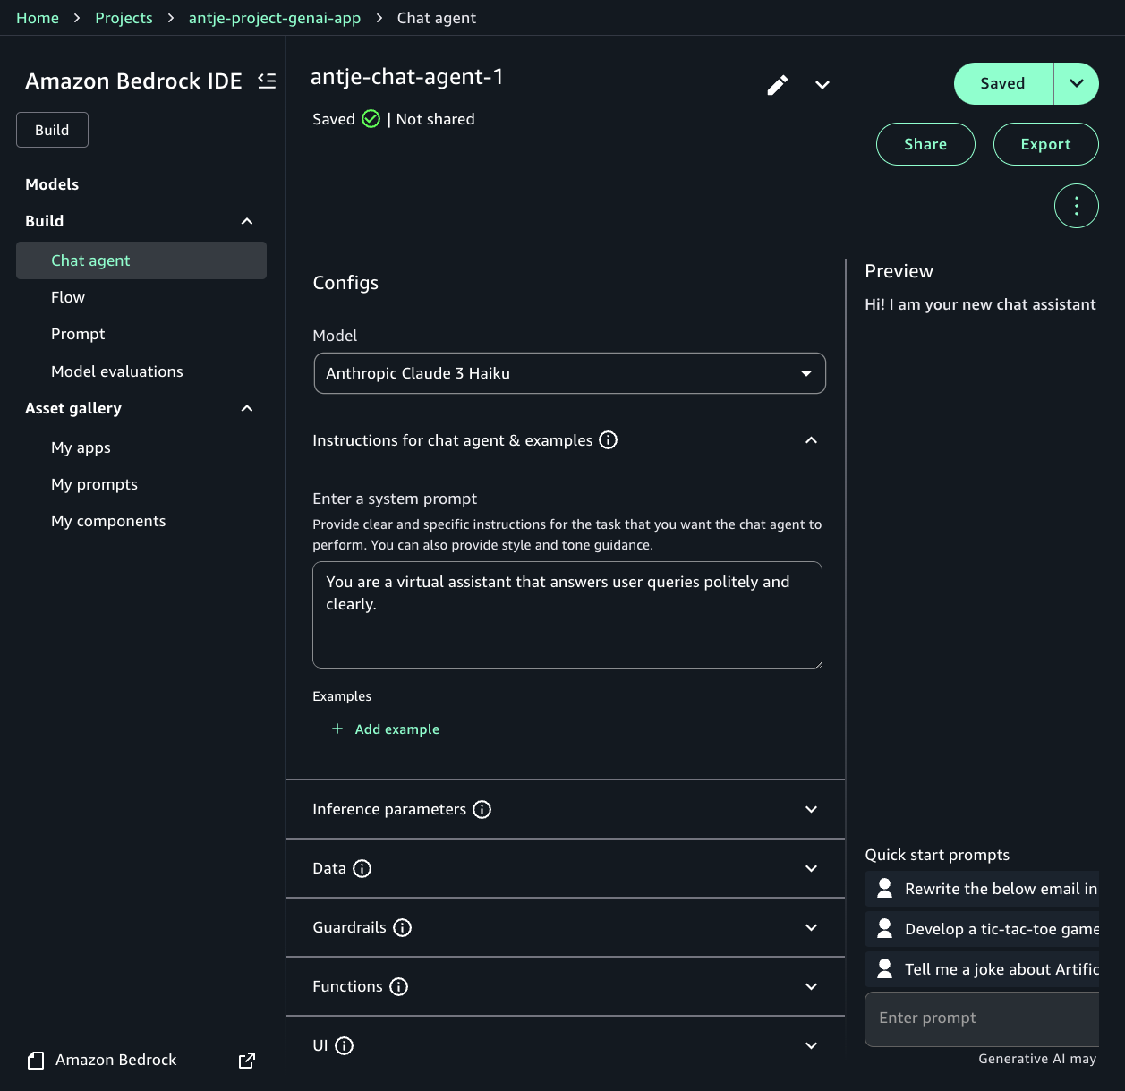Click the Export button
The width and height of the screenshot is (1125, 1091).
(x=1046, y=144)
